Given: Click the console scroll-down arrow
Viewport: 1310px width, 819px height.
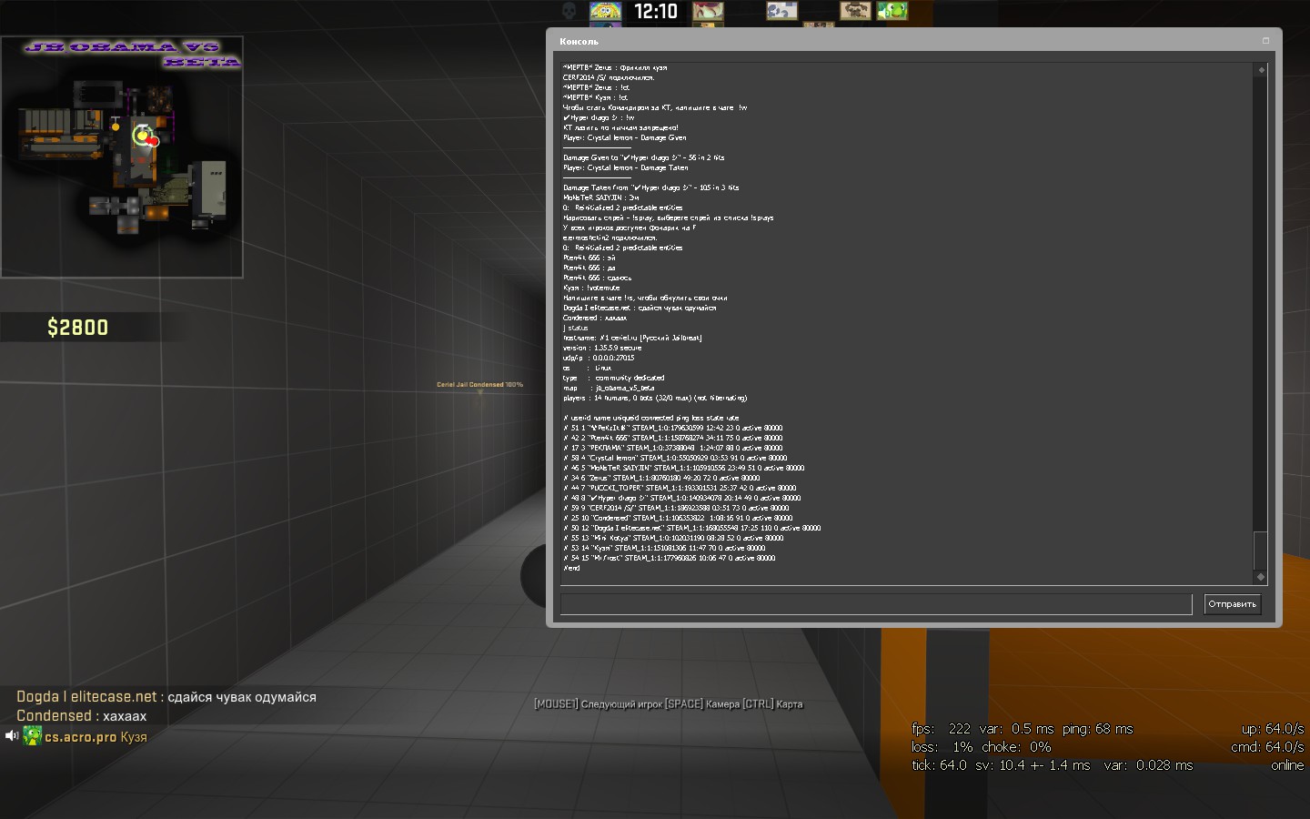Looking at the screenshot, I should click(1261, 577).
